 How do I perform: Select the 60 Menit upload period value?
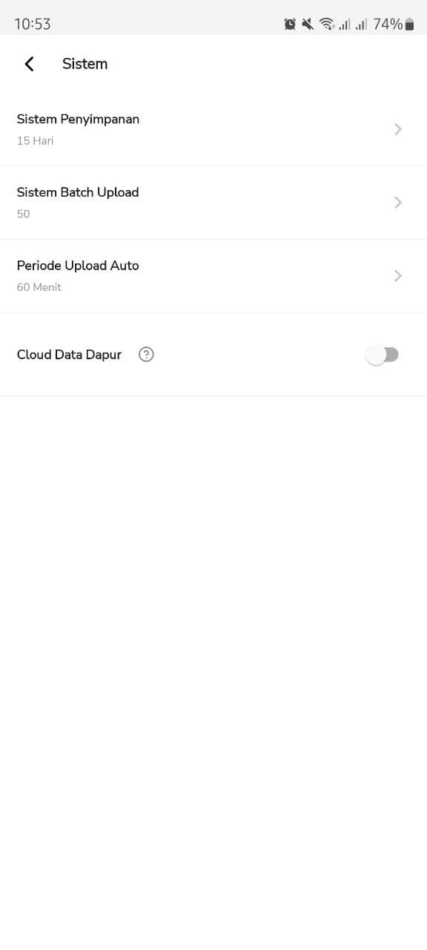tap(39, 287)
